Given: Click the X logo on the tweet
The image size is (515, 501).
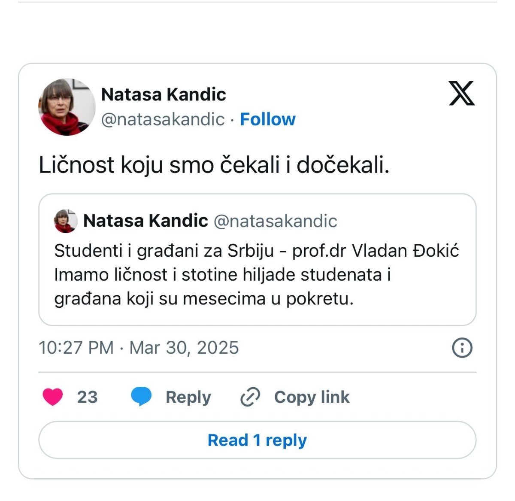Looking at the screenshot, I should [x=461, y=93].
